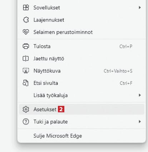Click the question mark icon for Tuki ja palaute

point(26,122)
